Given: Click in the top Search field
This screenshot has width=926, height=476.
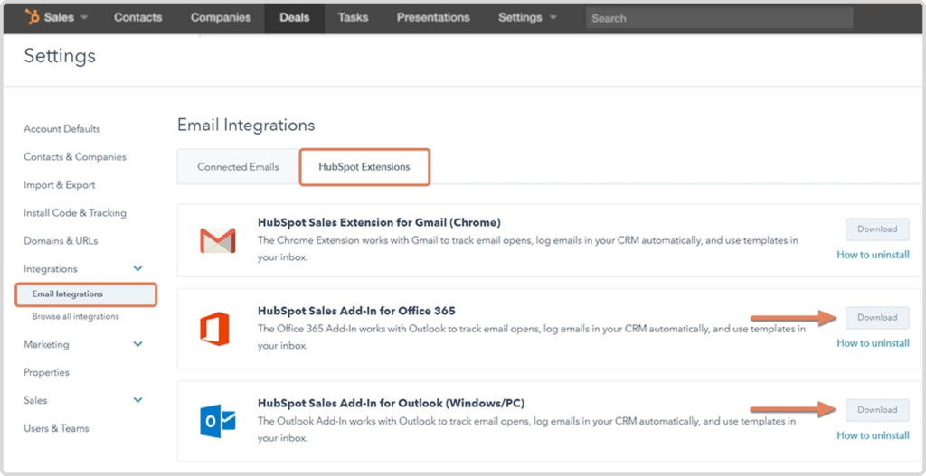Looking at the screenshot, I should [x=719, y=18].
